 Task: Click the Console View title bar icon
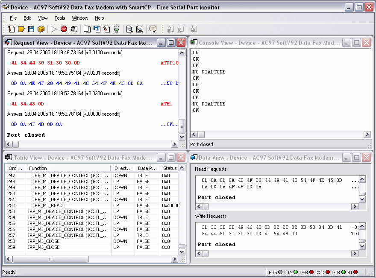point(194,43)
